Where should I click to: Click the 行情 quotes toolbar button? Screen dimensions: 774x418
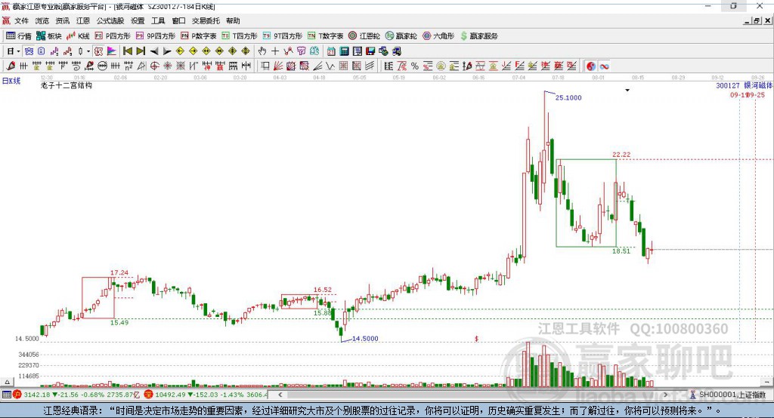(x=19, y=36)
